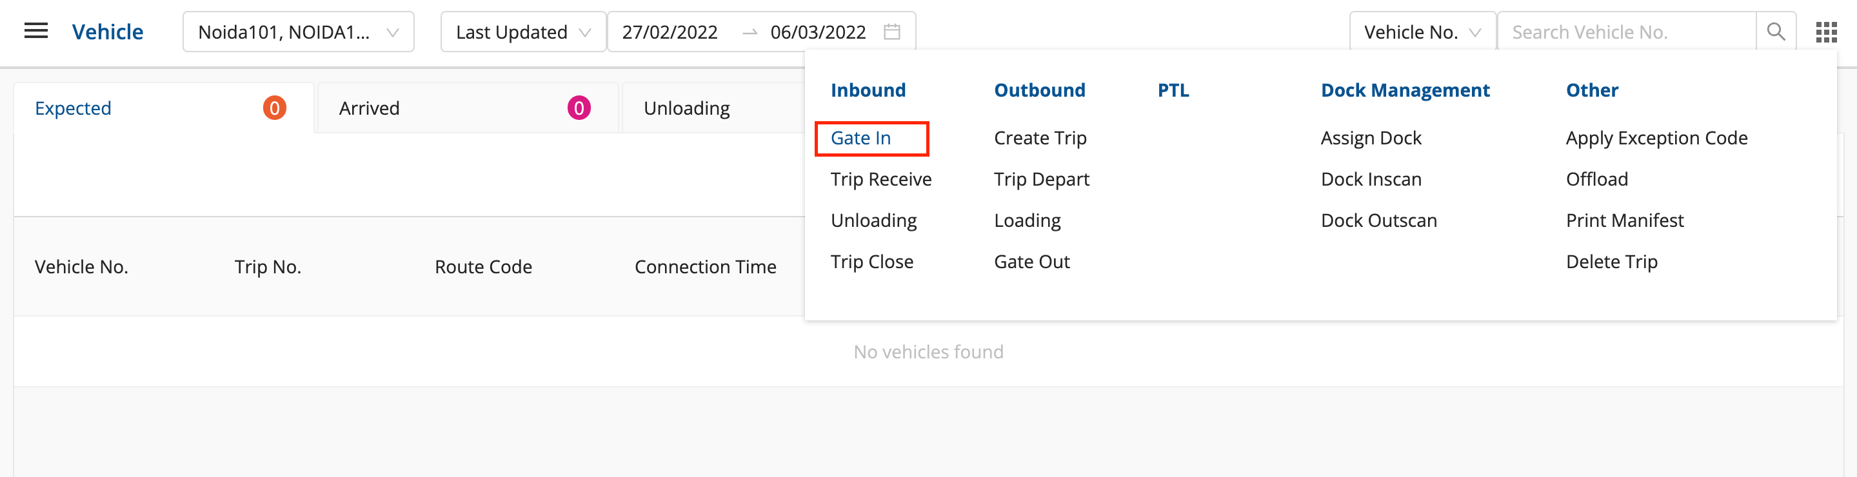Click the start date 27/02/2022 field
Image resolution: width=1857 pixels, height=477 pixels.
click(670, 32)
